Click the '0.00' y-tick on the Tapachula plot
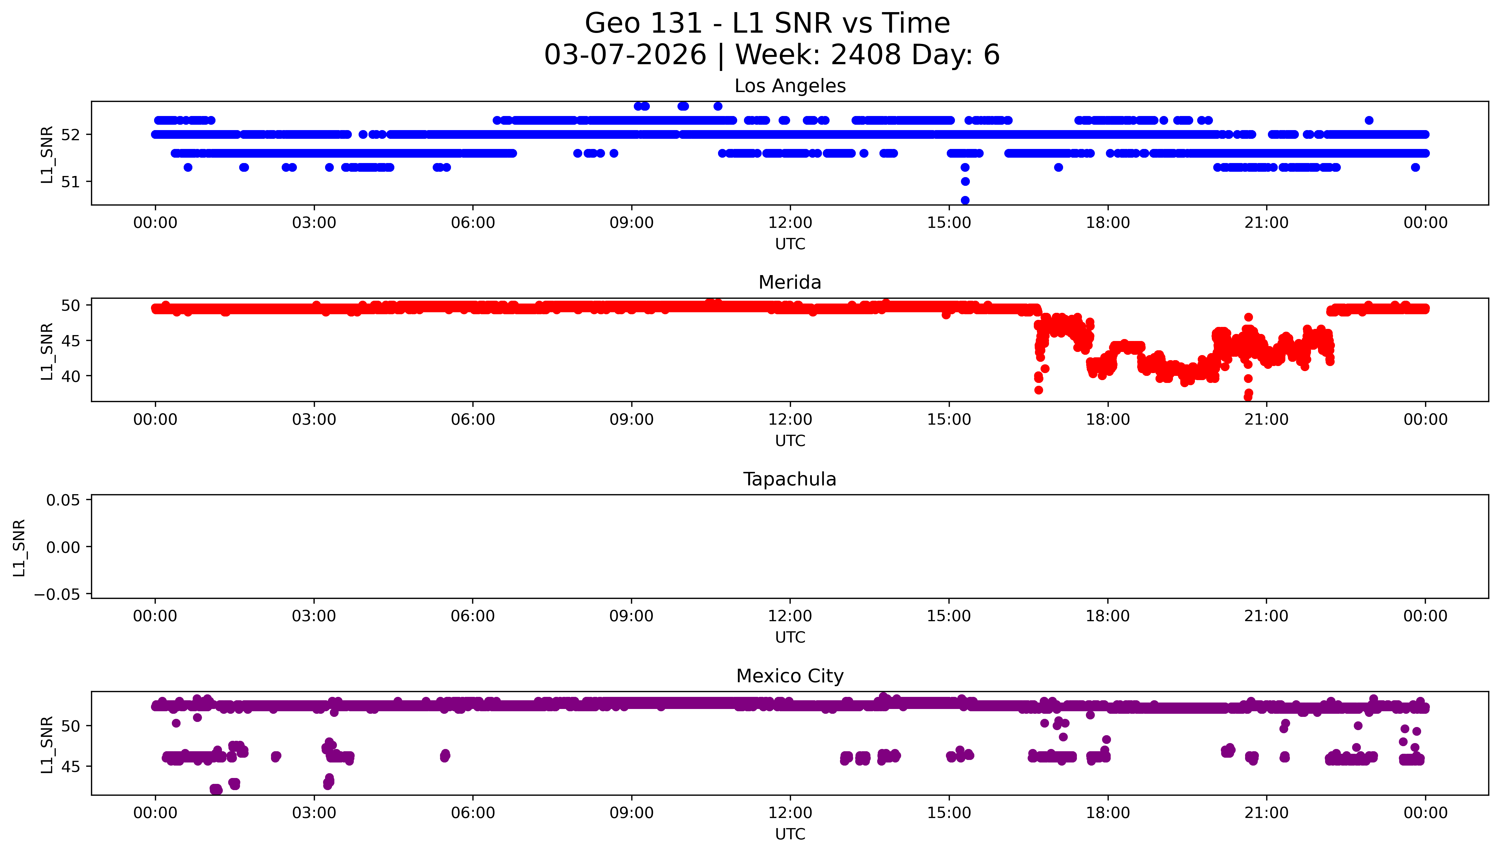The width and height of the screenshot is (1500, 854). click(63, 547)
